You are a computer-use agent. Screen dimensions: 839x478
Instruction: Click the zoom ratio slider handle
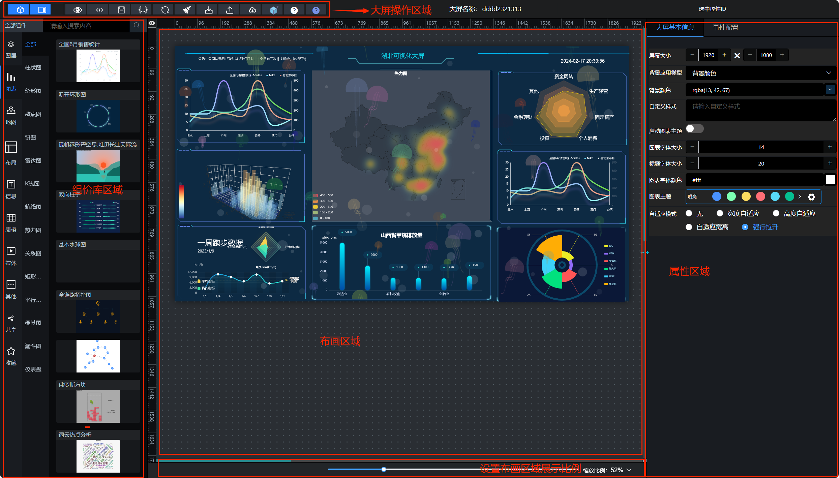384,469
